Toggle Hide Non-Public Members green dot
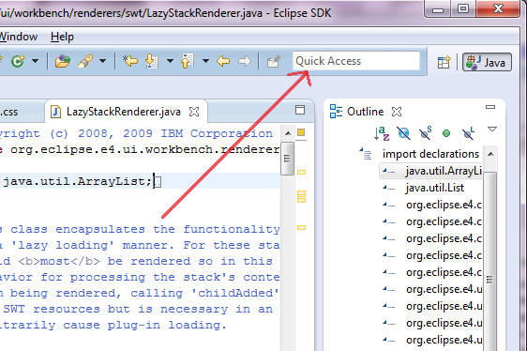Image resolution: width=527 pixels, height=351 pixels. 446,133
